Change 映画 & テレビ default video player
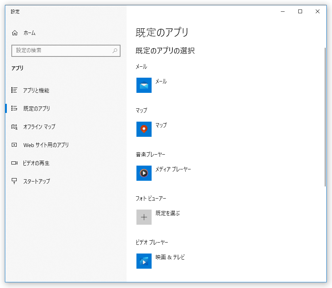Viewport: 332px width, 288px height. 170,257
